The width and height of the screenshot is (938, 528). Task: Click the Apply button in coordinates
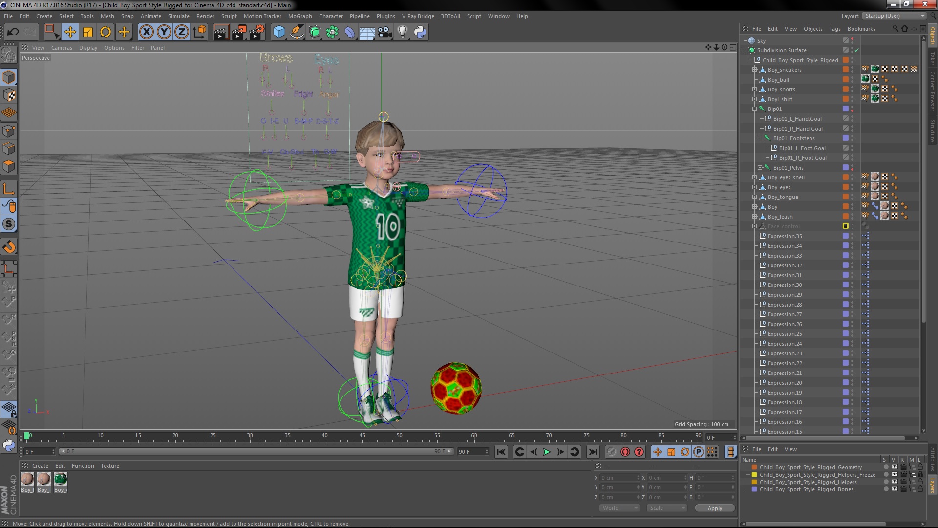(x=715, y=508)
